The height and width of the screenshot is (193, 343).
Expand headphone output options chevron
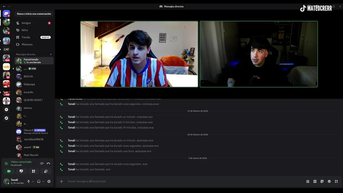tap(43, 181)
